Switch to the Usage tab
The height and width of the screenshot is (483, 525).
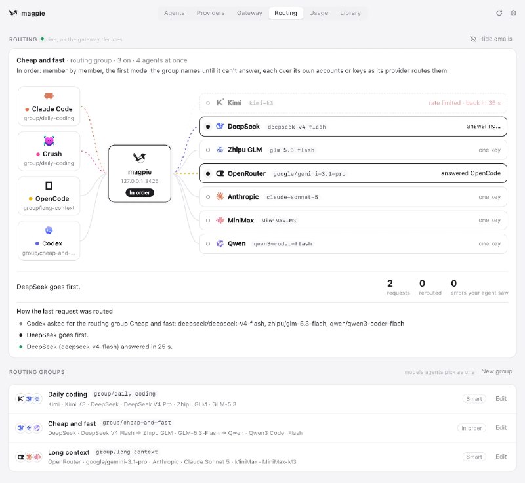(x=318, y=13)
